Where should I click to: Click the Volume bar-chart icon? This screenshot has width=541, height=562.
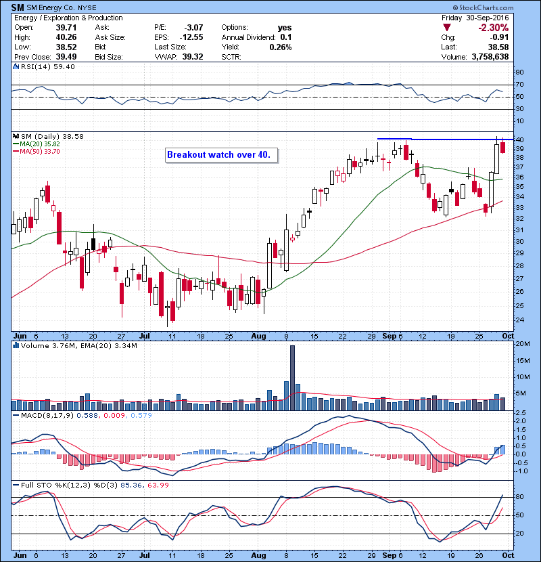coord(14,344)
